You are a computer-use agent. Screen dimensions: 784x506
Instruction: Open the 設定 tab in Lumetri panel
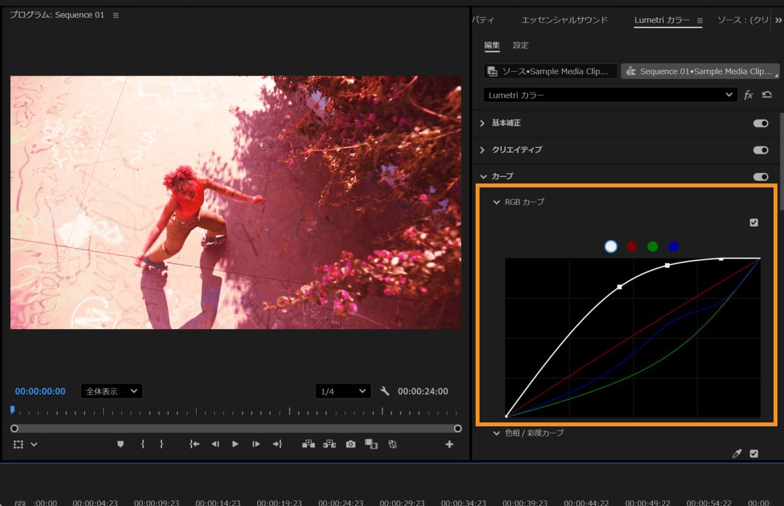tap(521, 46)
